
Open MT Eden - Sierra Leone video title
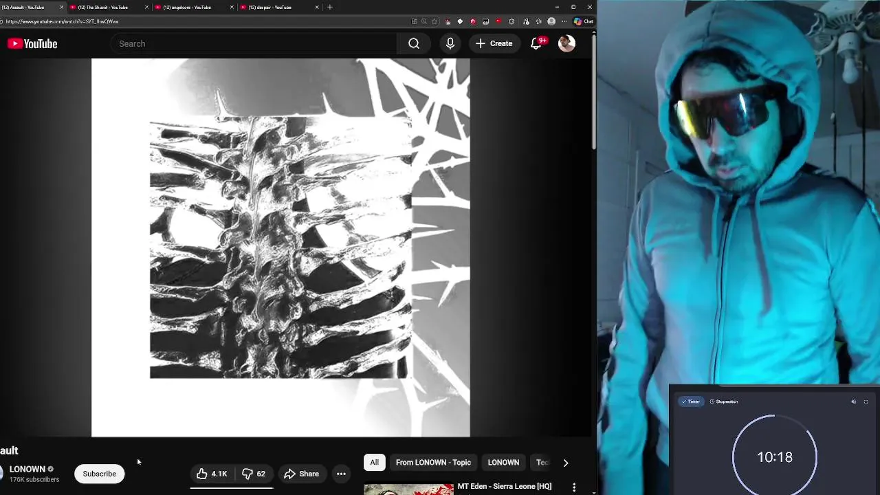pos(505,487)
